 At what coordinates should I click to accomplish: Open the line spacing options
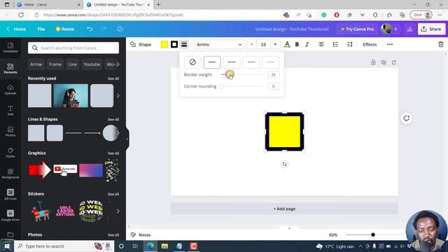click(x=350, y=44)
